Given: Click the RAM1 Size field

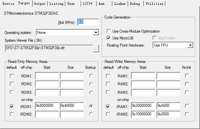Looking at the screenshot, I should 168,76.
